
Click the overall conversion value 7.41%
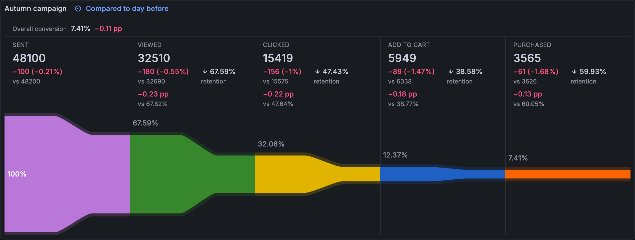pos(80,28)
